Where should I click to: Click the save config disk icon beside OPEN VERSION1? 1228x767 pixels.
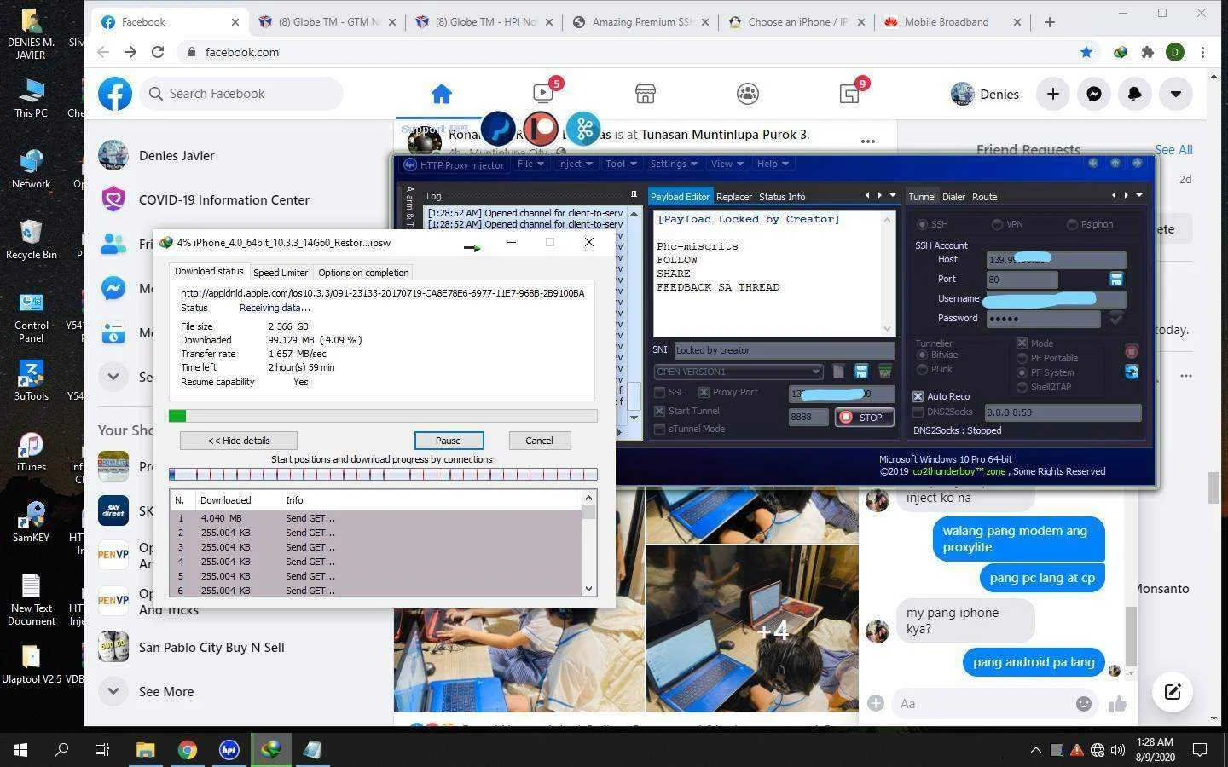pos(861,371)
